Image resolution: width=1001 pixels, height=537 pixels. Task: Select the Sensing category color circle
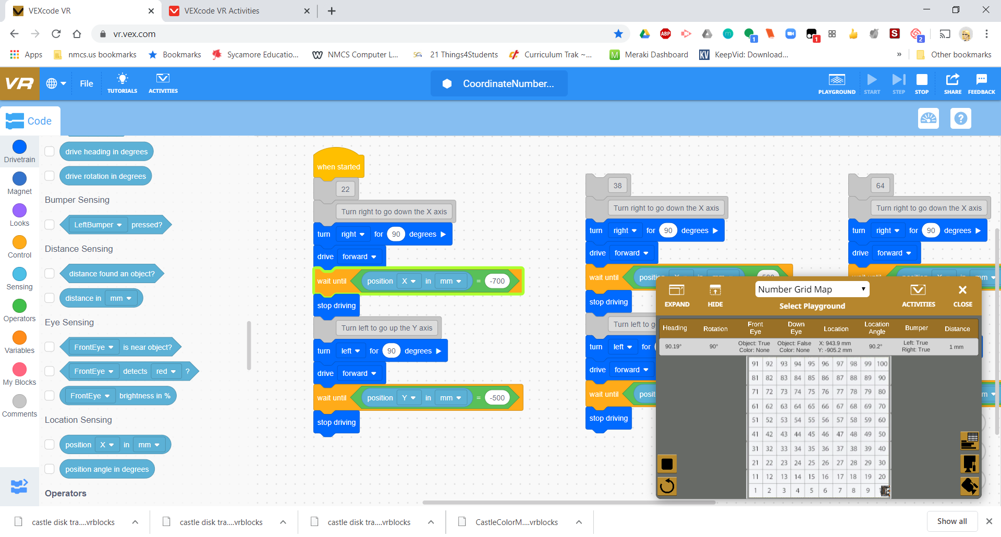(19, 274)
